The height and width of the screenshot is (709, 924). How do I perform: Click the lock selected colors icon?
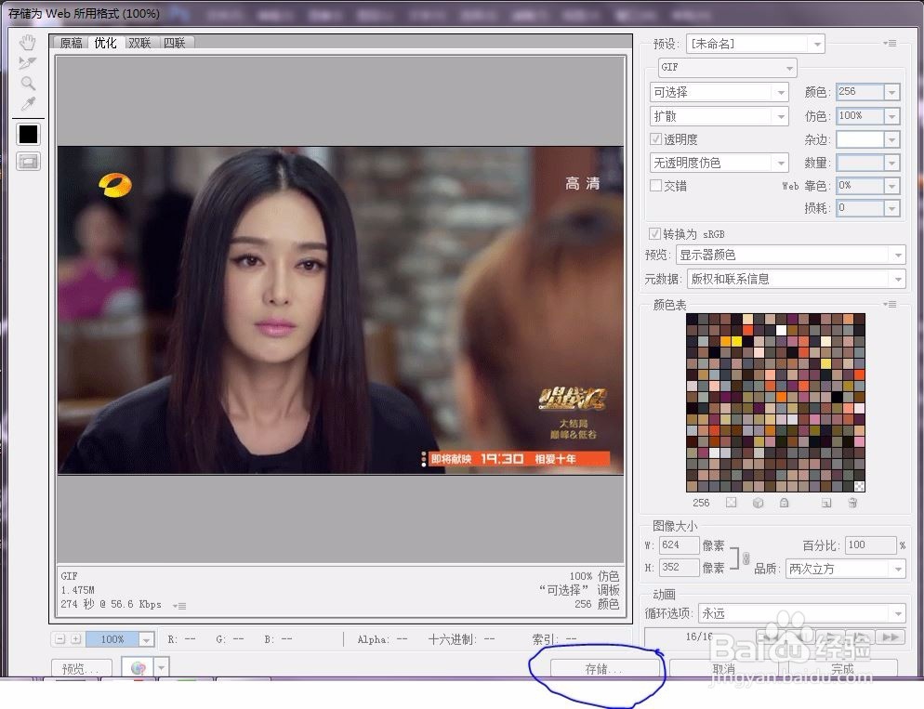pyautogui.click(x=784, y=503)
